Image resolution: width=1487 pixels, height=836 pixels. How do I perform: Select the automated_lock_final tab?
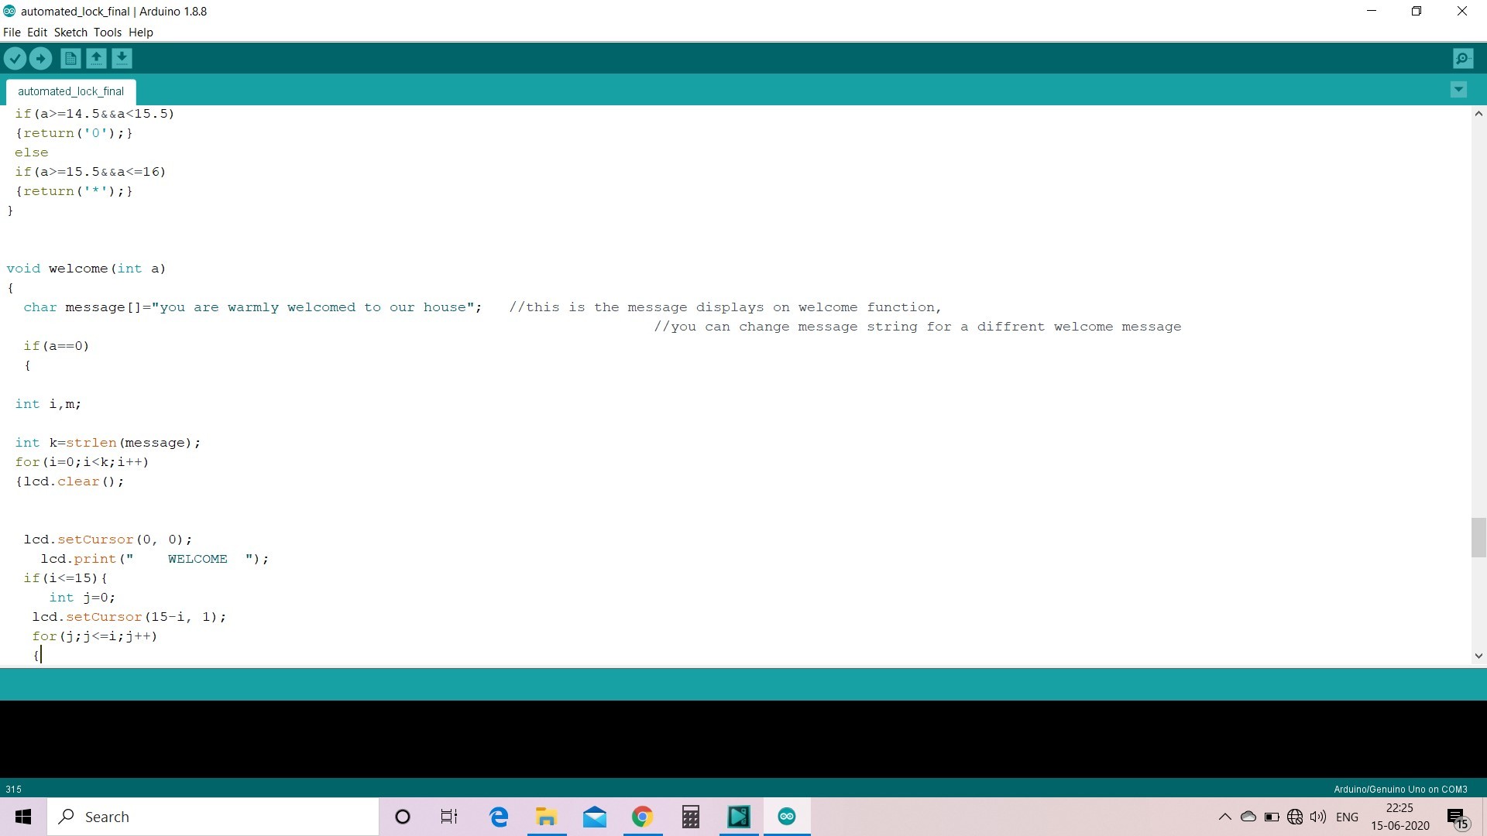point(70,91)
